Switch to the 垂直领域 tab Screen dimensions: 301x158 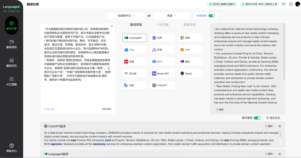point(190,25)
